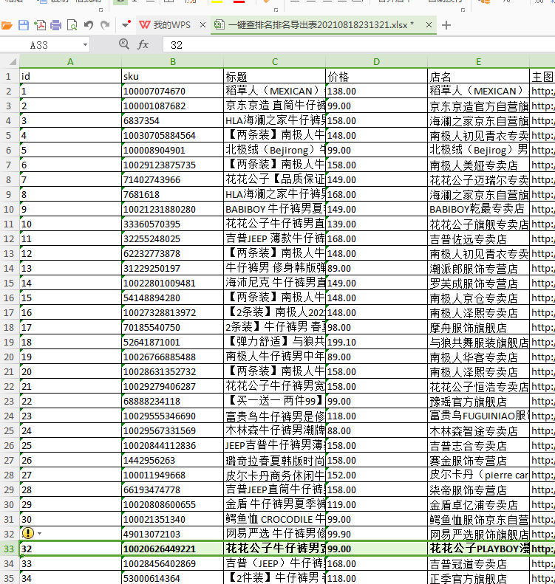Select row 1 header
The height and width of the screenshot is (584, 555).
[9, 76]
